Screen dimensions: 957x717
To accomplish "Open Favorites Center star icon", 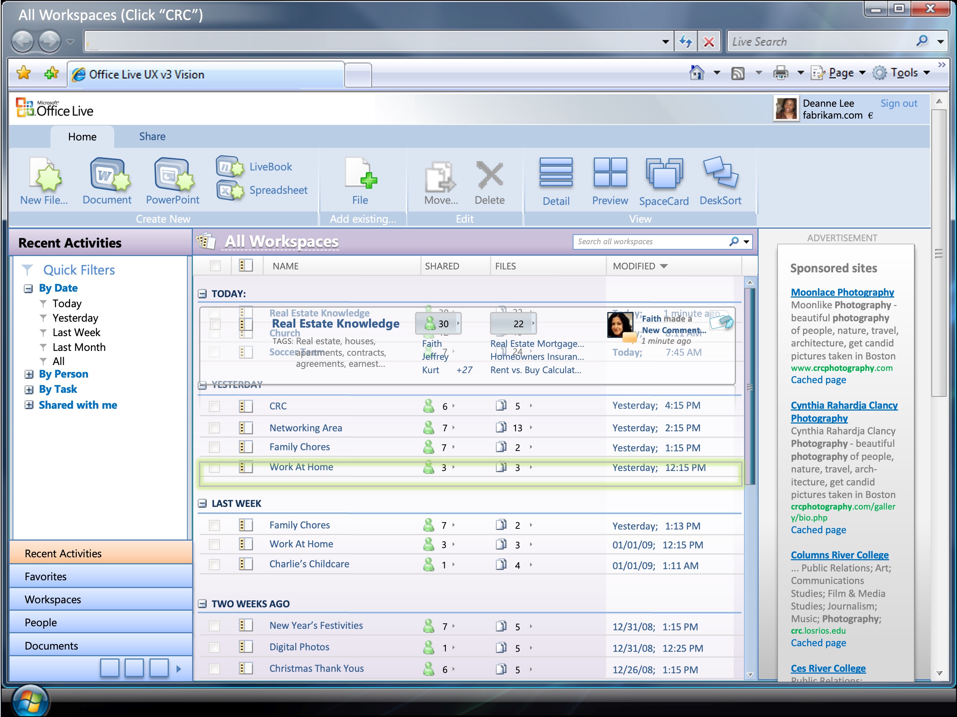I will tap(24, 73).
